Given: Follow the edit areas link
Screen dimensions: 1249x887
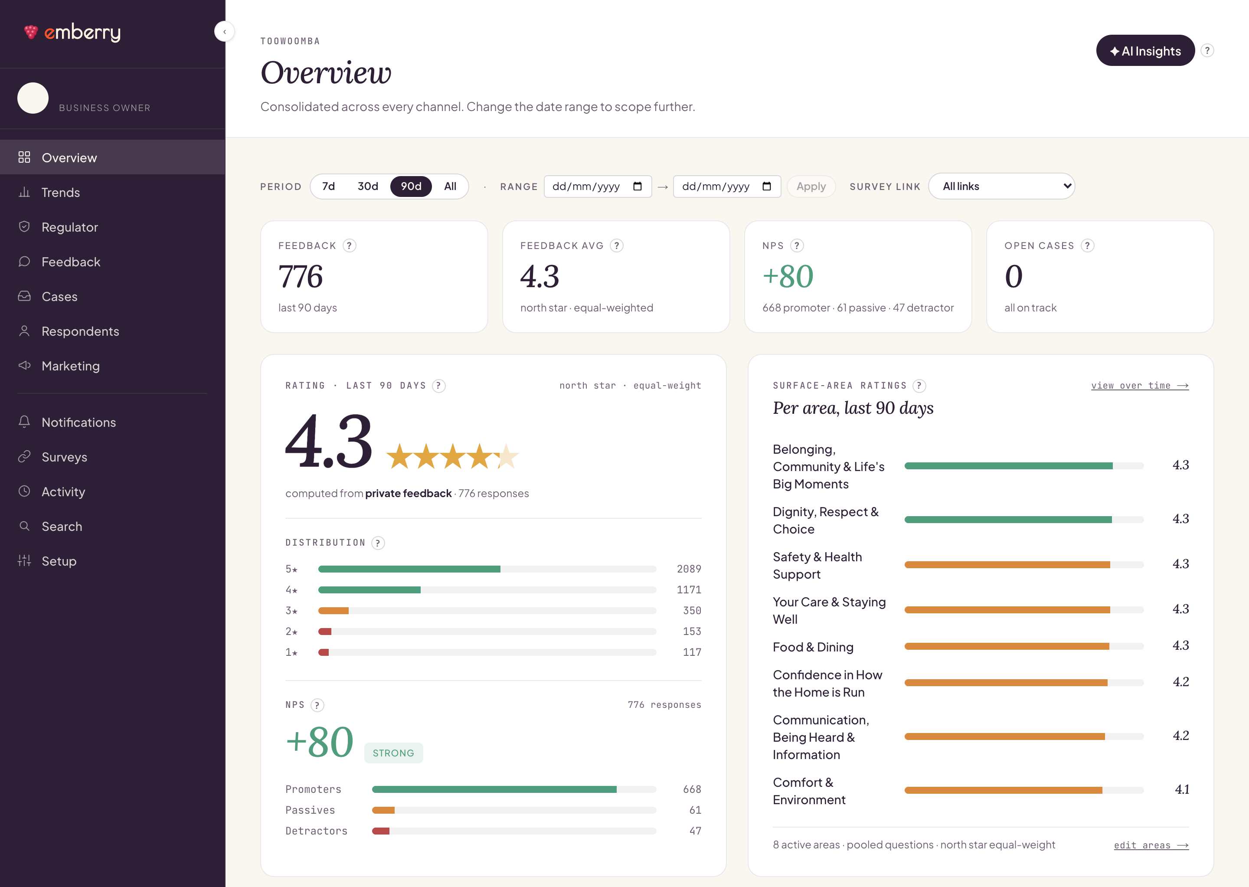Looking at the screenshot, I should [1151, 845].
